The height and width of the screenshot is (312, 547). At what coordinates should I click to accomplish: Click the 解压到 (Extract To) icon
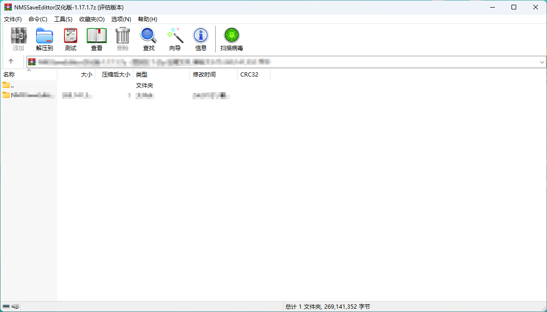pyautogui.click(x=45, y=39)
